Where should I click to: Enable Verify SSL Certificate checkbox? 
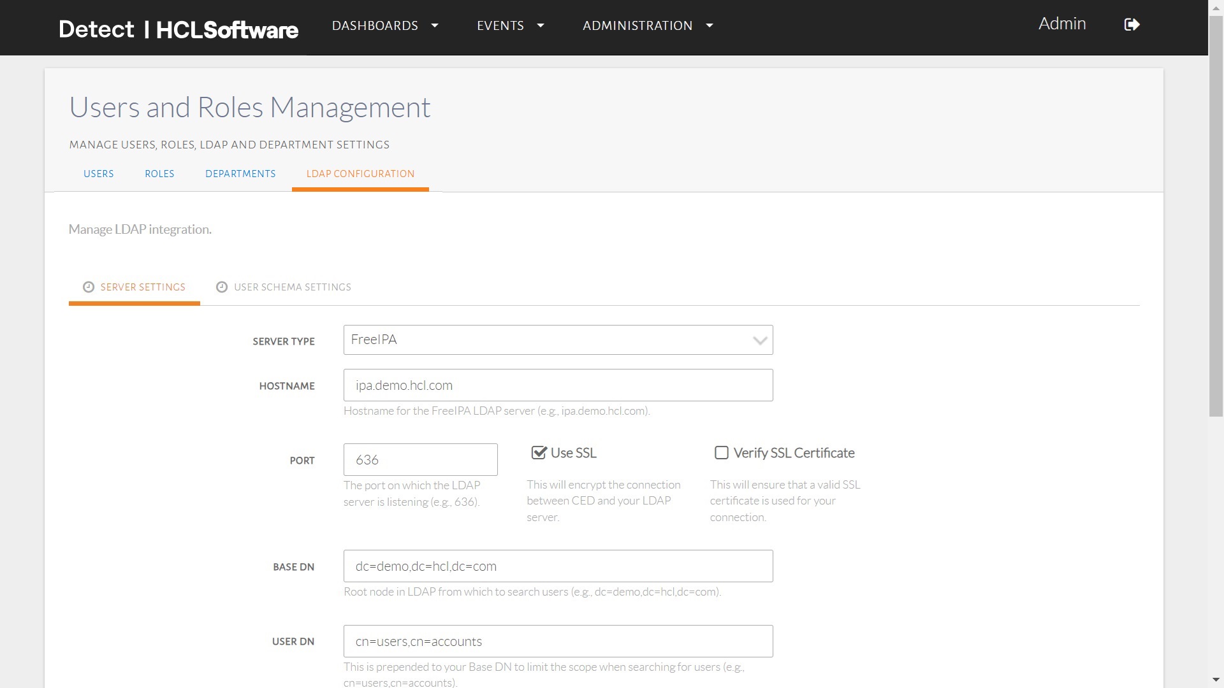tap(722, 453)
